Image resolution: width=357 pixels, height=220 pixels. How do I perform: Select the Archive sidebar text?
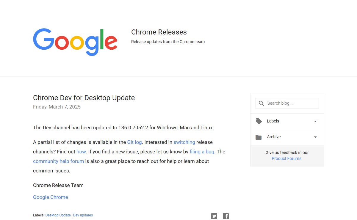pos(274,137)
